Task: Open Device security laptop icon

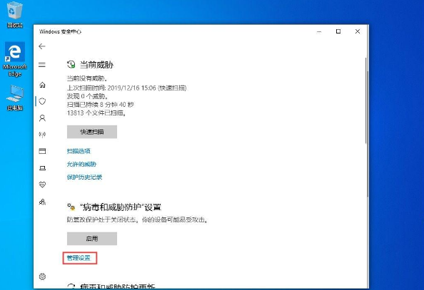Action: pos(42,168)
